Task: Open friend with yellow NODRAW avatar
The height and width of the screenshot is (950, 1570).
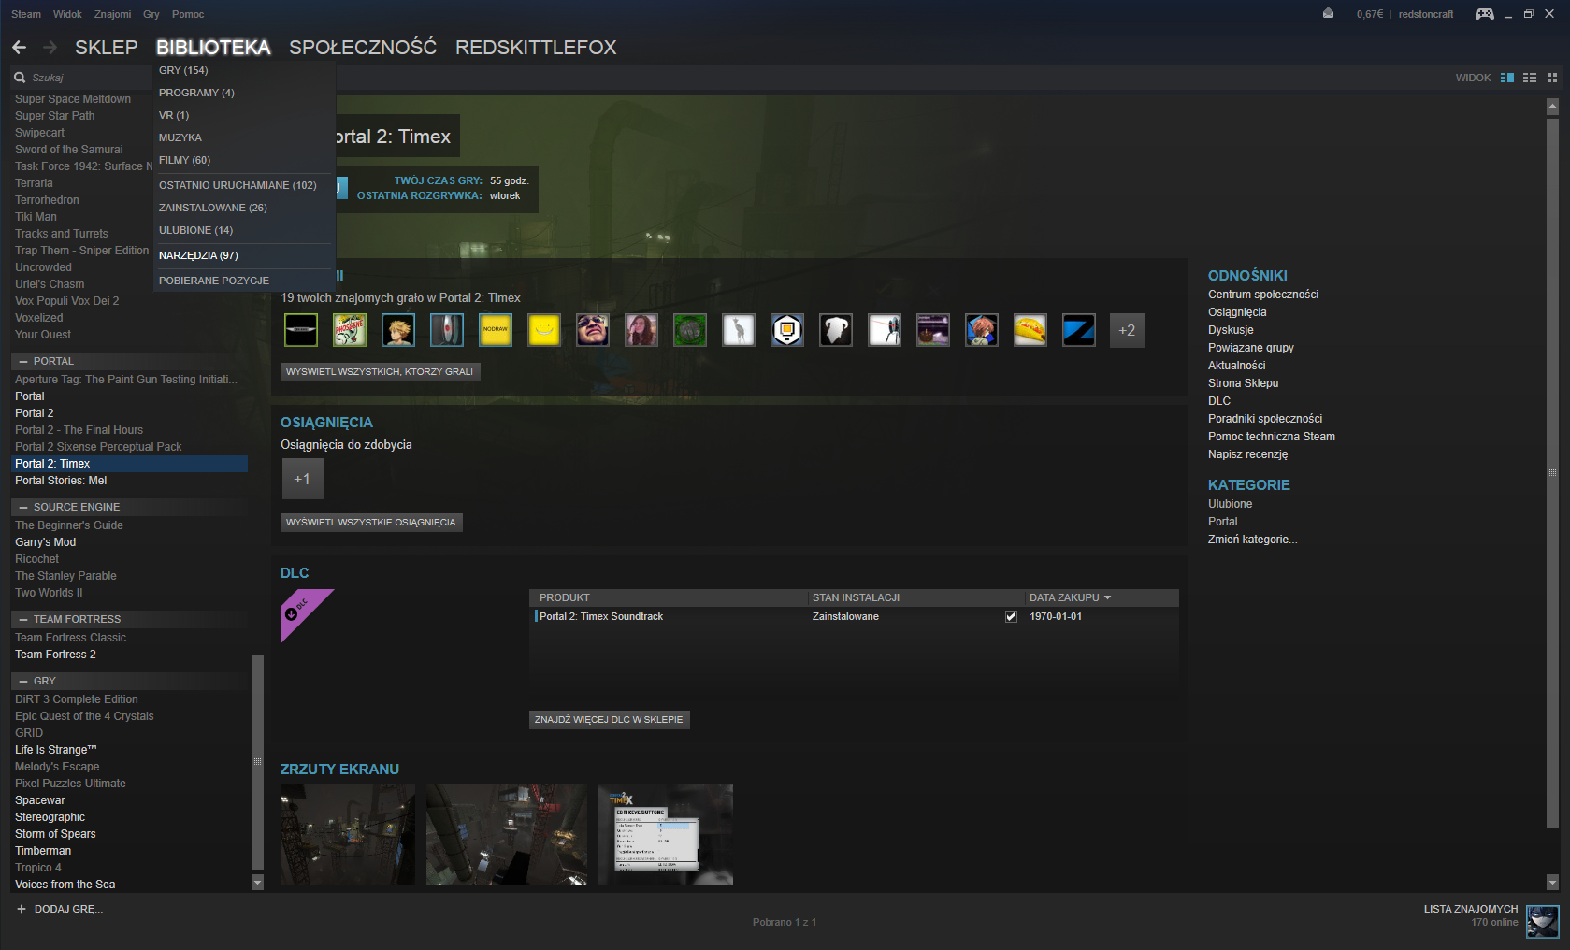Action: 496,330
